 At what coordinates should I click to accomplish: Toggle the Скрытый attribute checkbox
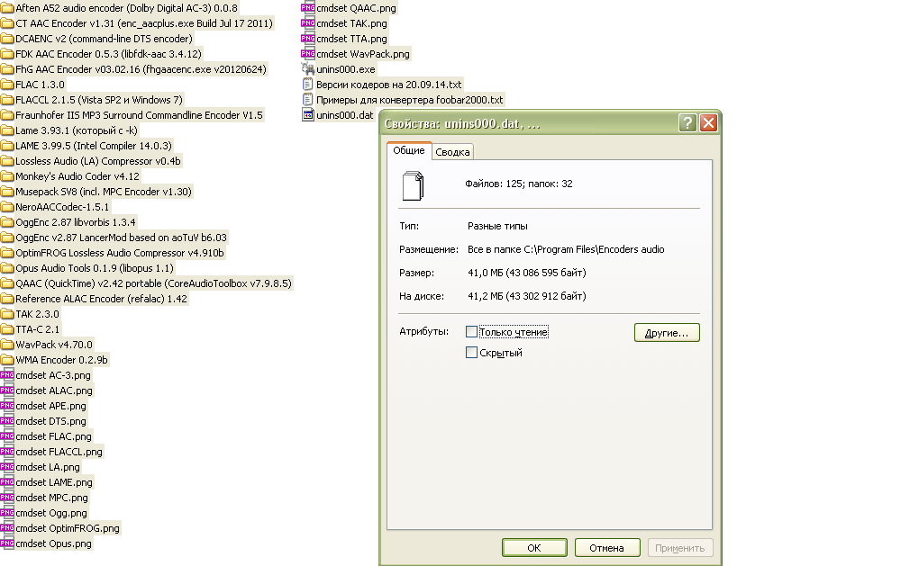[x=471, y=353]
